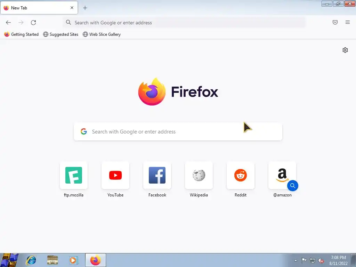Open the clock showing 7:08 PM

tap(338, 260)
